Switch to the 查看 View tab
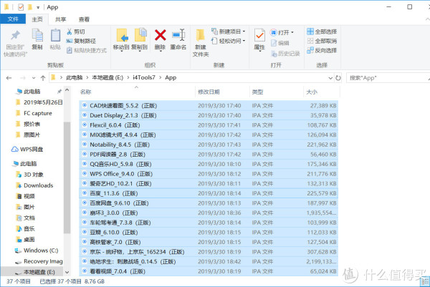This screenshot has height=287, width=430. point(84,19)
